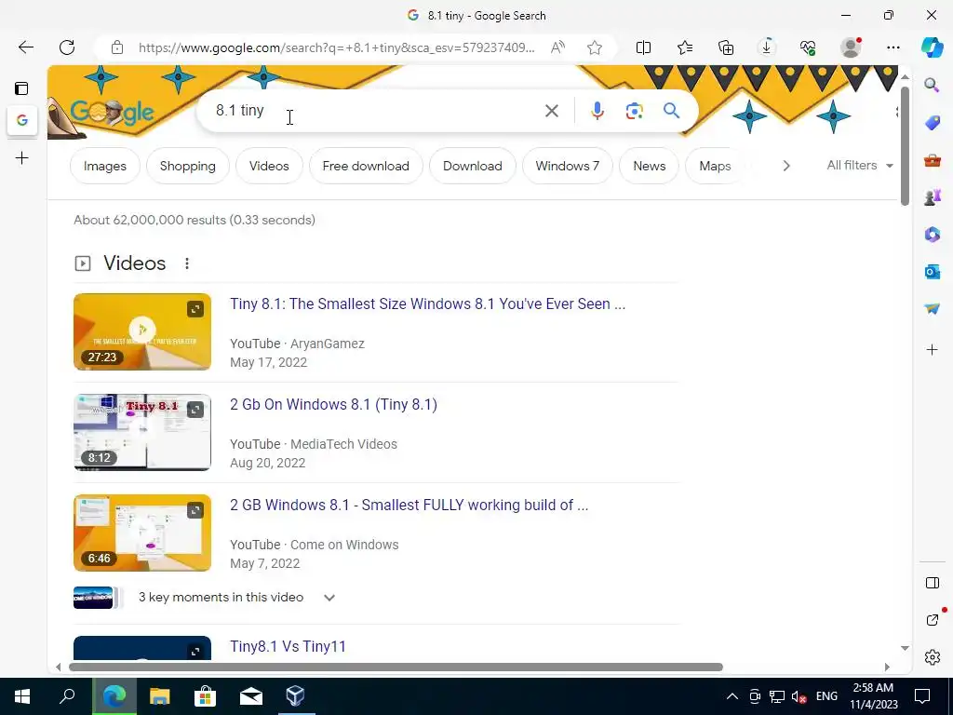The height and width of the screenshot is (715, 953).
Task: Filter results by News
Action: (649, 166)
